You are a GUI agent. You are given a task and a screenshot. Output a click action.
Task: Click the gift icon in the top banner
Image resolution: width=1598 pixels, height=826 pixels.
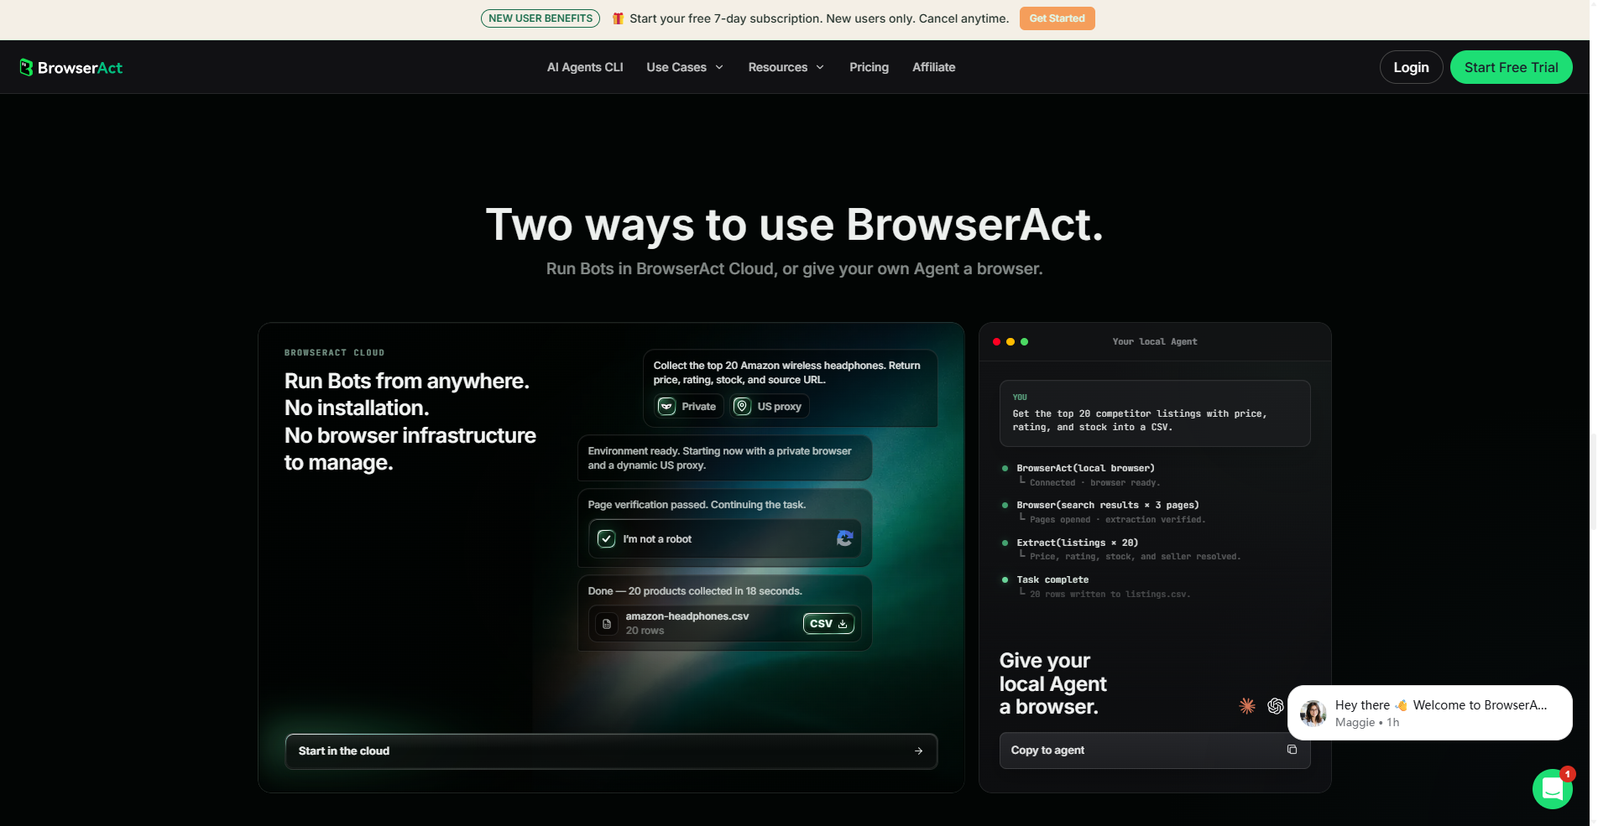(618, 18)
